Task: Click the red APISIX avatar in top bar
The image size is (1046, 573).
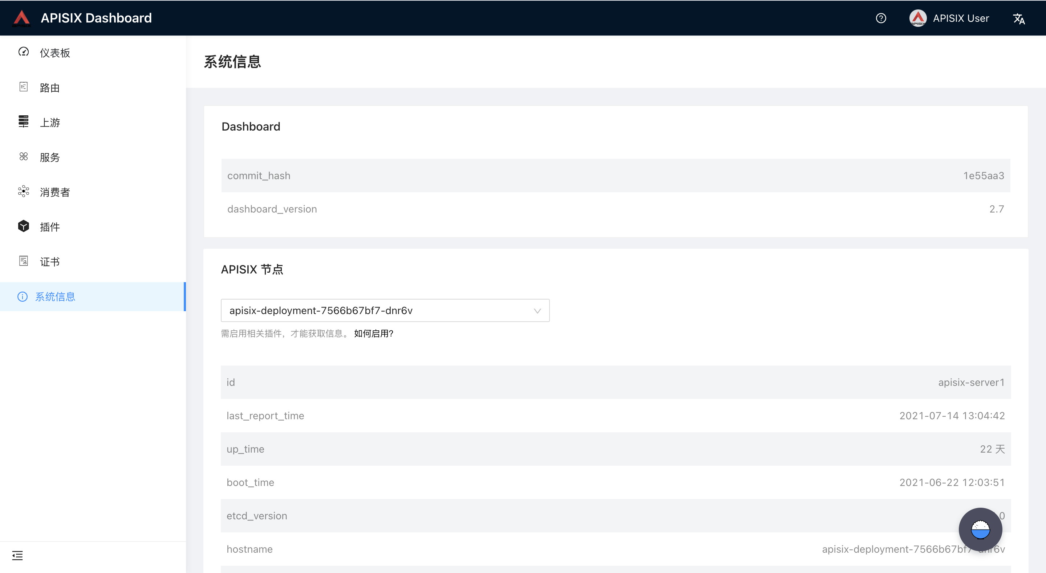Action: coord(918,18)
